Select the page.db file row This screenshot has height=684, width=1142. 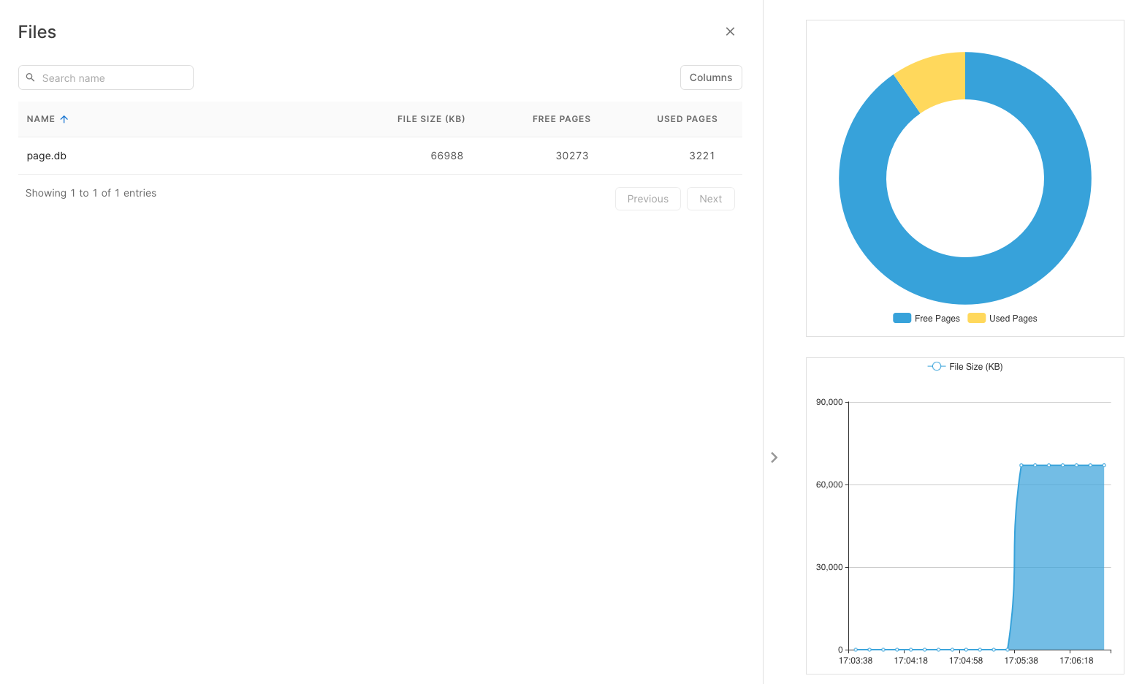pos(47,156)
